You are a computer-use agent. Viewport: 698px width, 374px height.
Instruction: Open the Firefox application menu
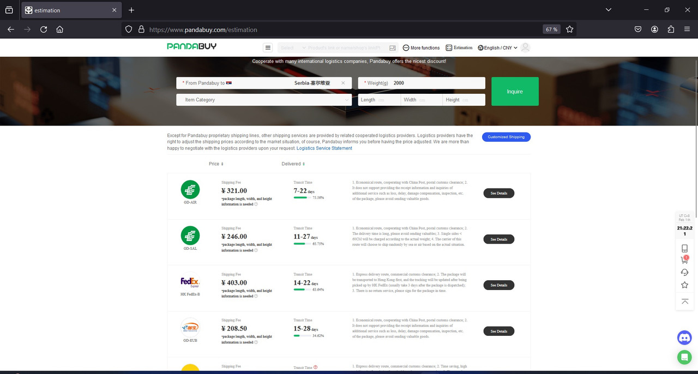tap(687, 29)
